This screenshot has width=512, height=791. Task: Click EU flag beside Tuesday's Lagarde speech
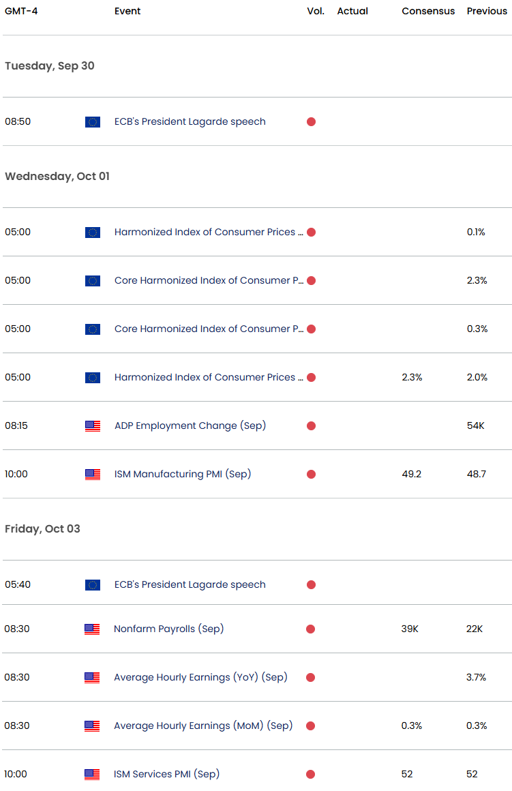click(x=93, y=122)
